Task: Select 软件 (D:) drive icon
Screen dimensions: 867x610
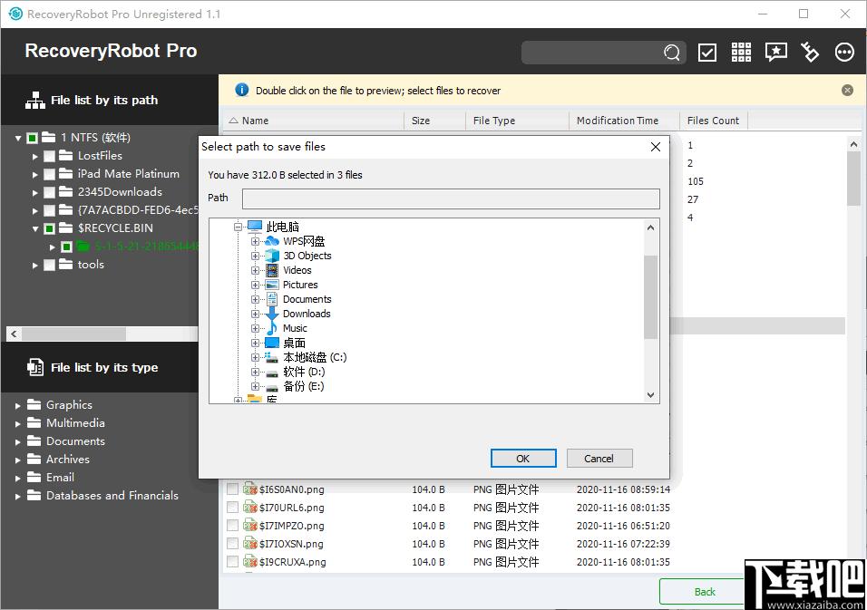Action: coord(271,373)
